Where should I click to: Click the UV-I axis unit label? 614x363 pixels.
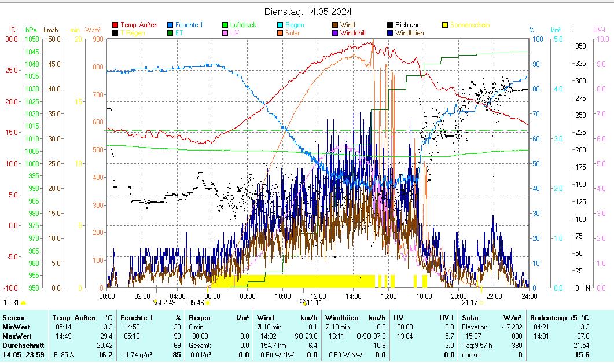click(599, 30)
